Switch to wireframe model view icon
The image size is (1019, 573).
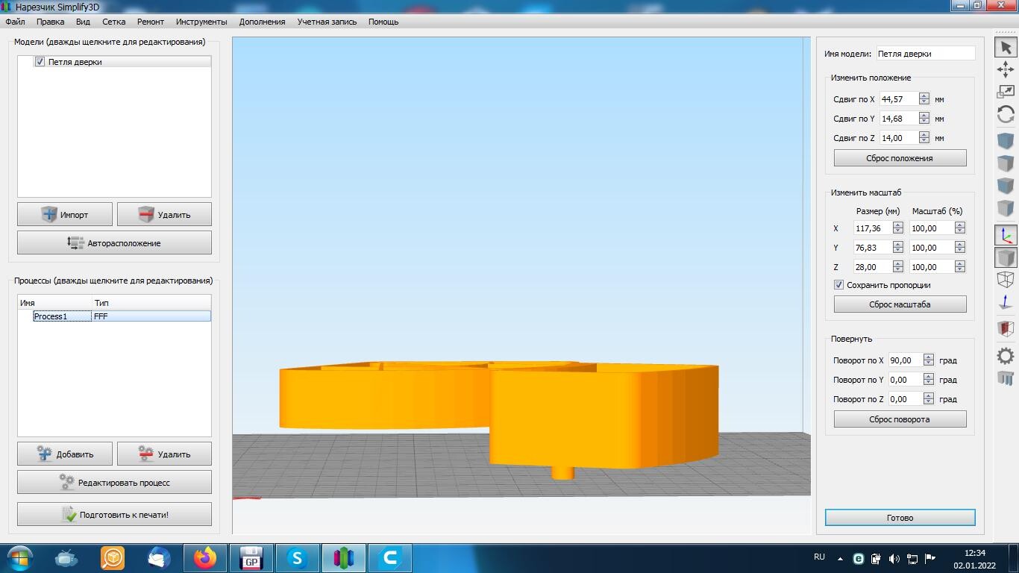coord(1006,280)
